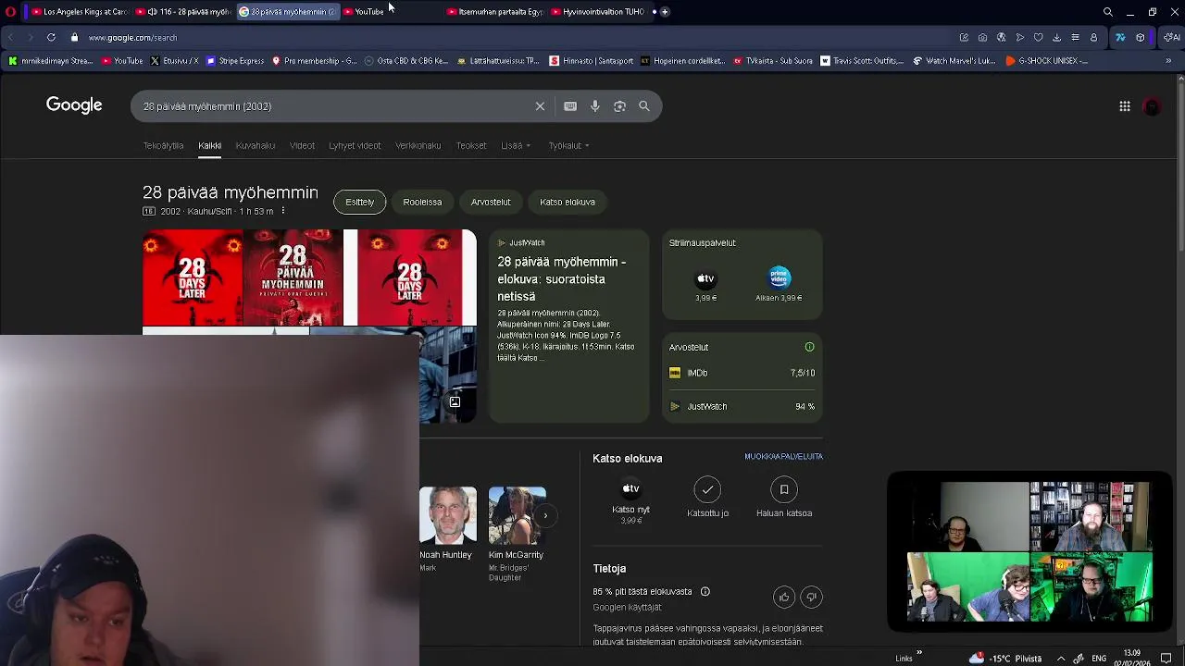Switch to the Videot tab

[x=302, y=145]
